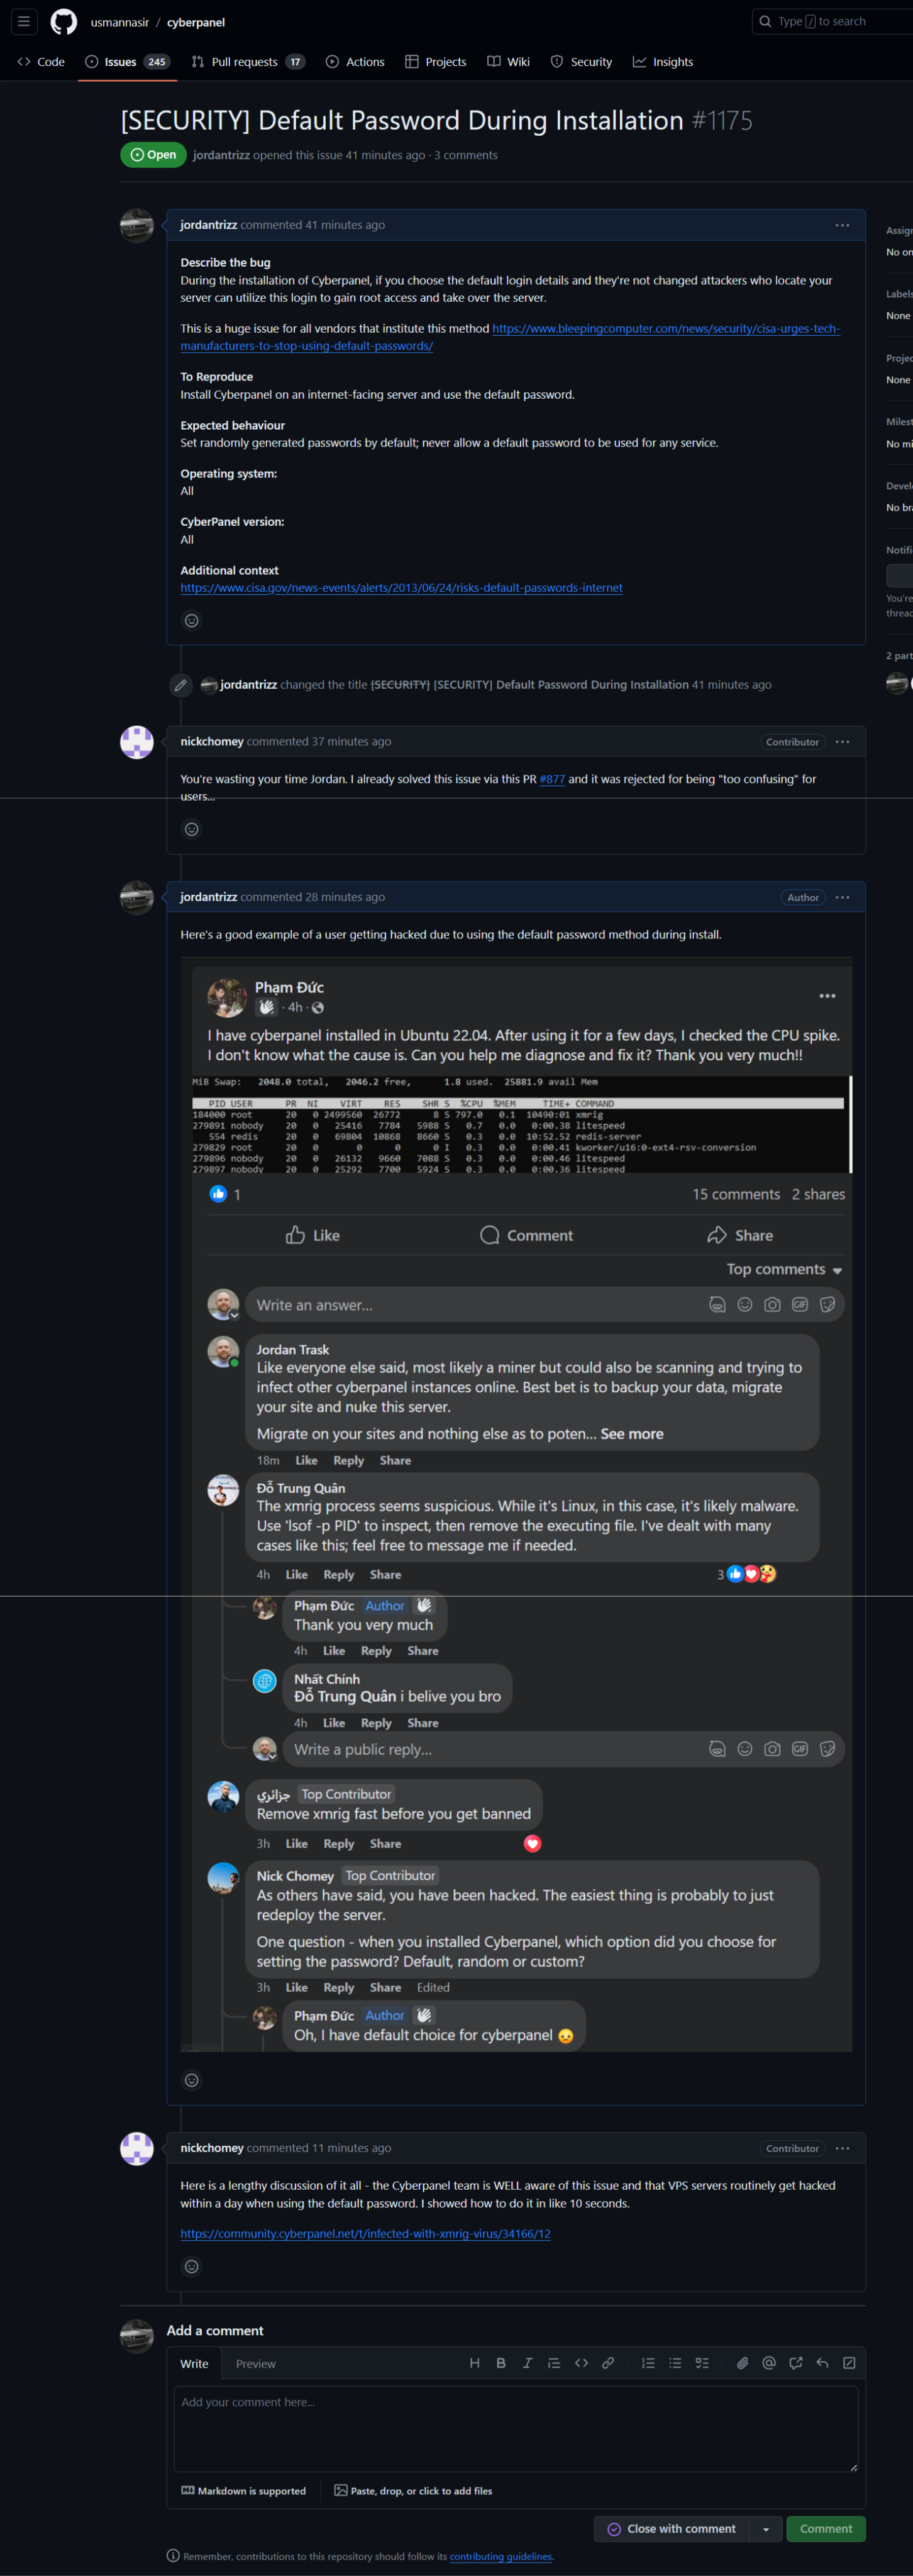
Task: Open options menu on jordantrizz's first comment
Action: pos(842,225)
